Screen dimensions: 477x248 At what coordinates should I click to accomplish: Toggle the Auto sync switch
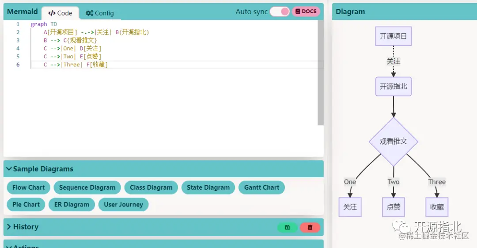[280, 11]
